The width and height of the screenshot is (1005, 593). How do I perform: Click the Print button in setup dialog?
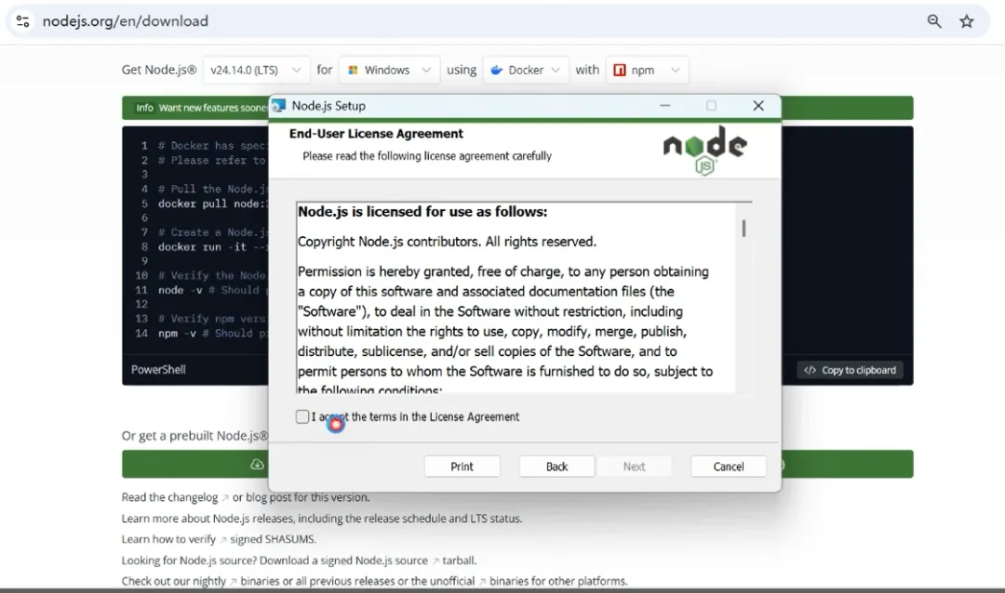coord(462,467)
